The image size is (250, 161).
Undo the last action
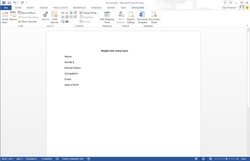click(15, 3)
